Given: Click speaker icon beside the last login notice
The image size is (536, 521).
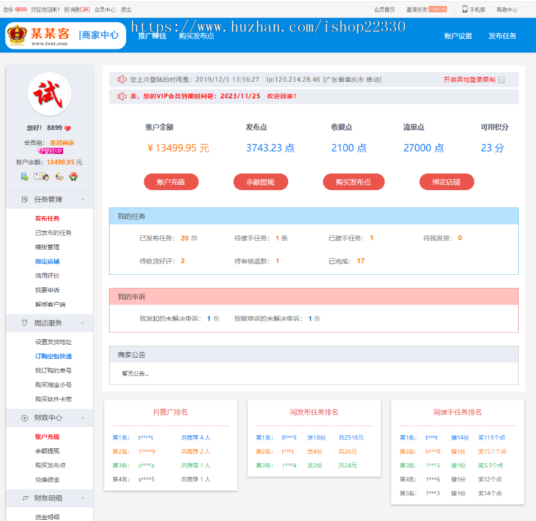Looking at the screenshot, I should [x=122, y=78].
